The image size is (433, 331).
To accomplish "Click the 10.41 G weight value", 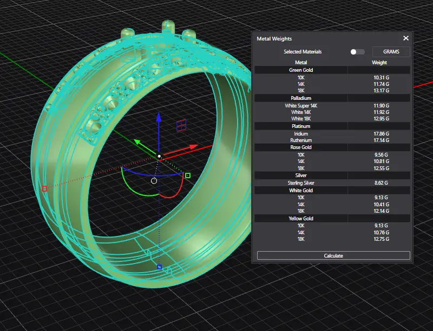I will click(x=381, y=205).
